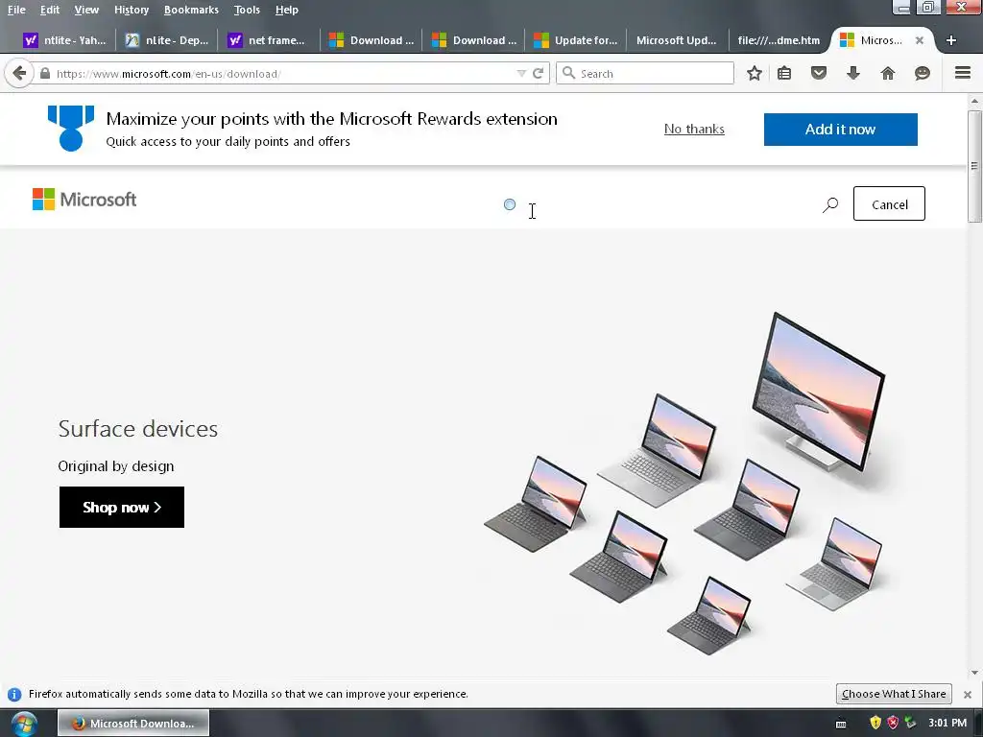Open the URL history dropdown arrow

(x=521, y=73)
